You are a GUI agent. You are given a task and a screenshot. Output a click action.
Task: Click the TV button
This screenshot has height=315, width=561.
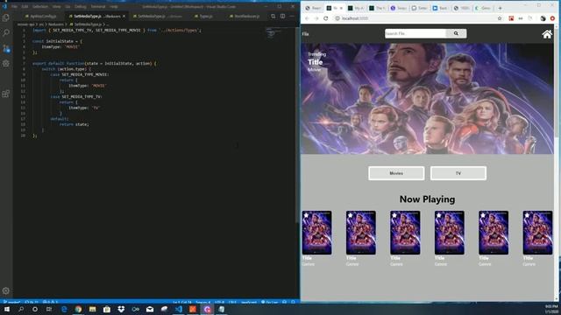pyautogui.click(x=458, y=173)
